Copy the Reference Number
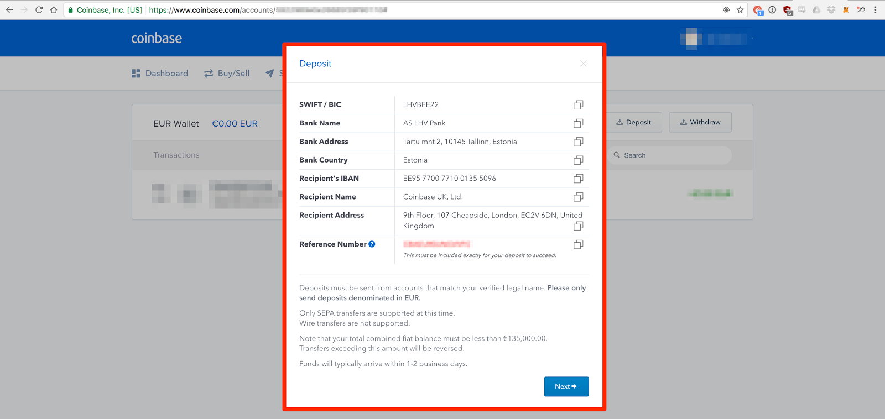 [x=578, y=244]
